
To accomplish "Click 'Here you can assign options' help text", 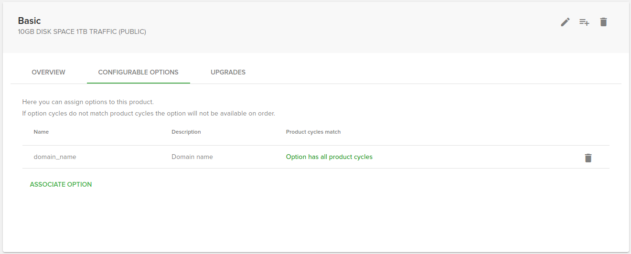I will tap(88, 102).
